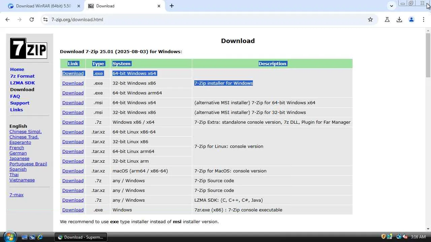
Task: Open the FAQ sidebar page
Action: (15, 96)
